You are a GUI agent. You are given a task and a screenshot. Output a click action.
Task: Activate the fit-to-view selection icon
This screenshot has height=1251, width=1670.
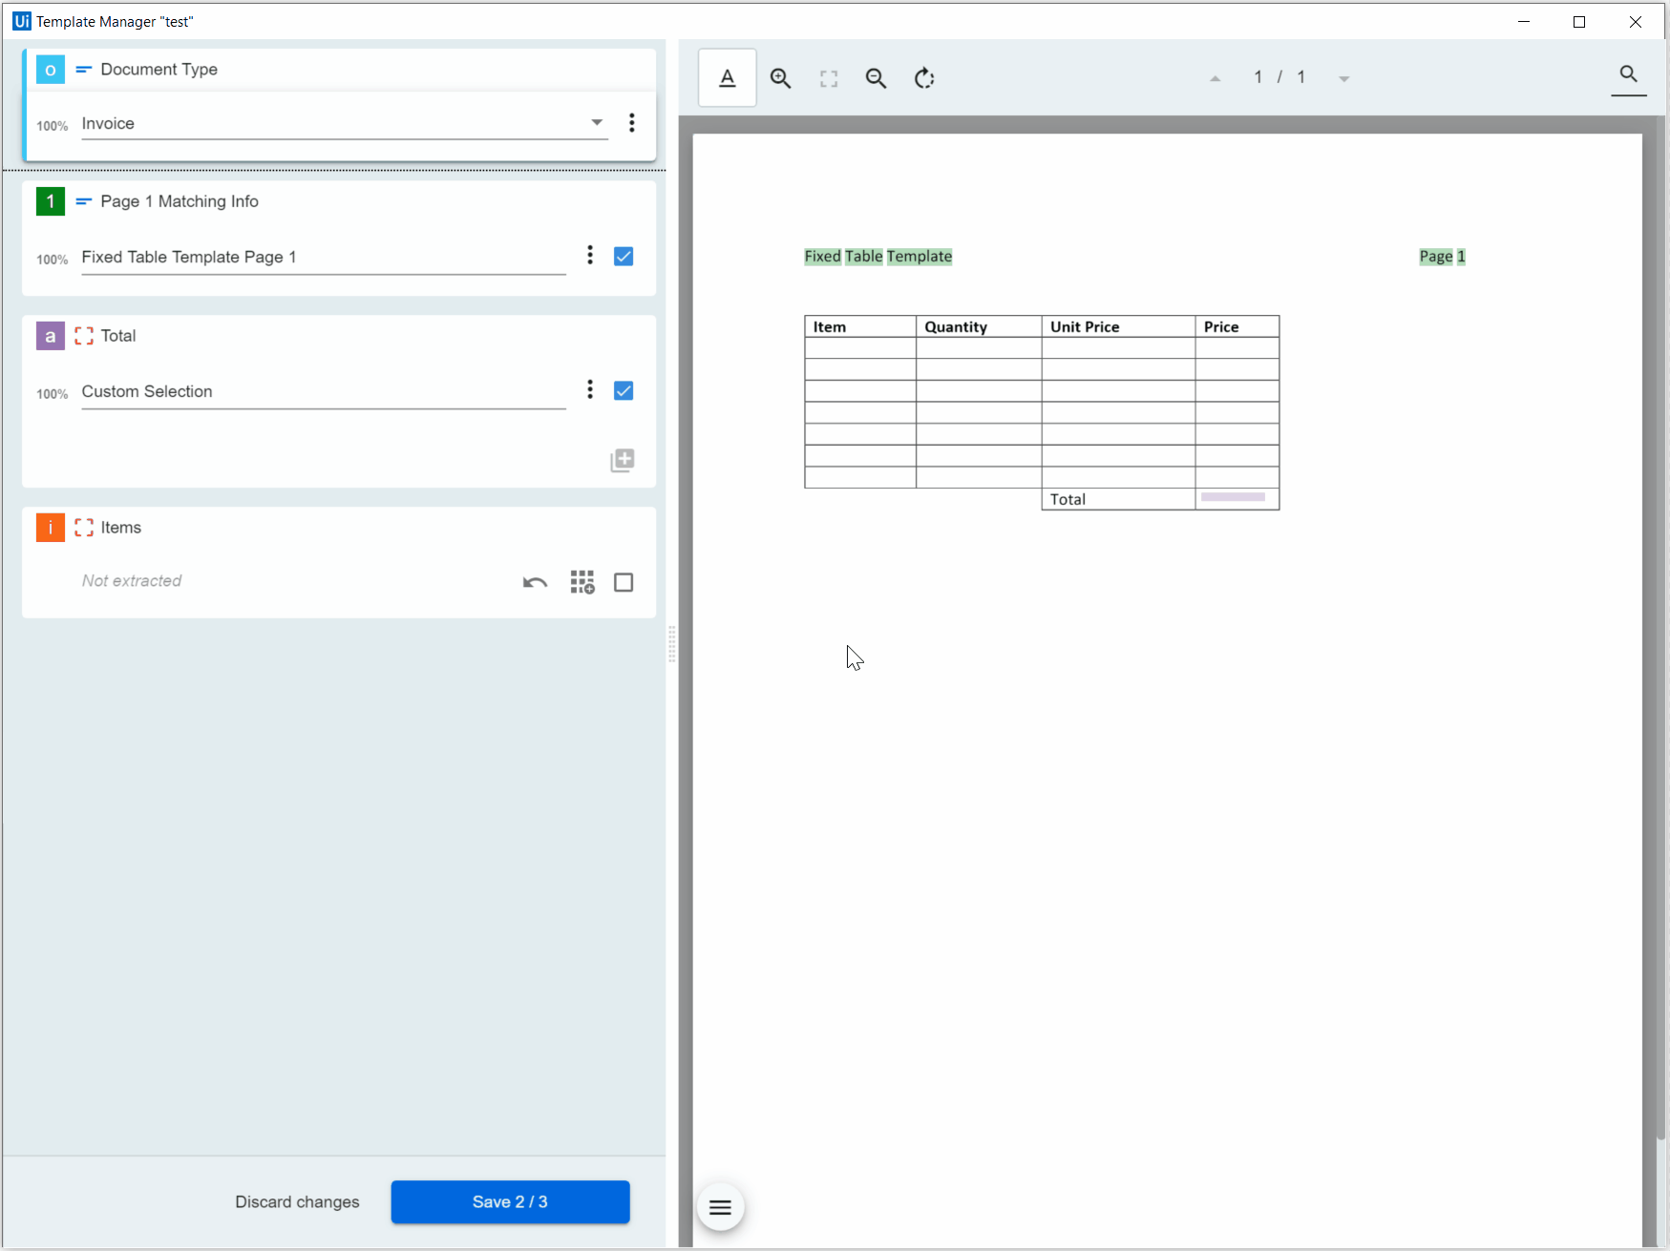pos(828,78)
